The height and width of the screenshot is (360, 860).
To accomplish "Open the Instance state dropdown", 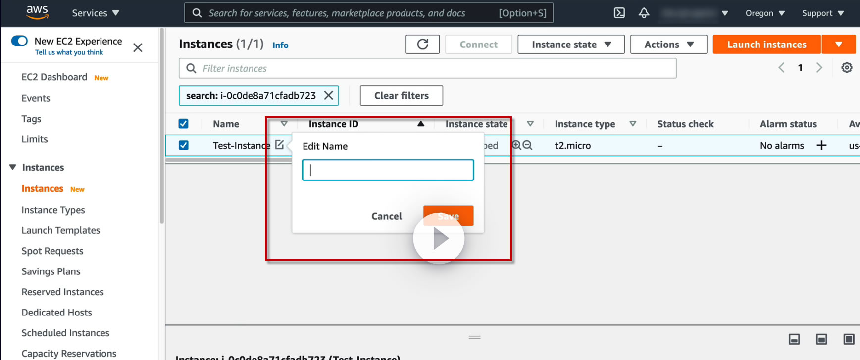I will (571, 45).
